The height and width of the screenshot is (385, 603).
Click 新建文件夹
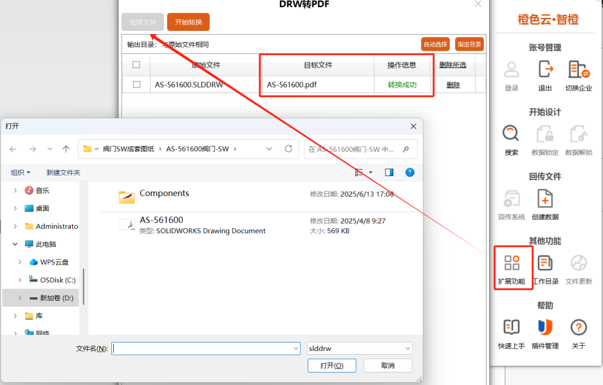(64, 172)
